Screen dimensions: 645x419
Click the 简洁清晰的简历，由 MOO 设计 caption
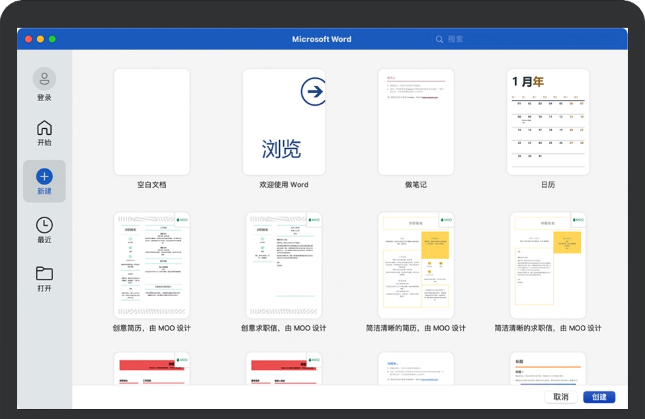click(416, 328)
